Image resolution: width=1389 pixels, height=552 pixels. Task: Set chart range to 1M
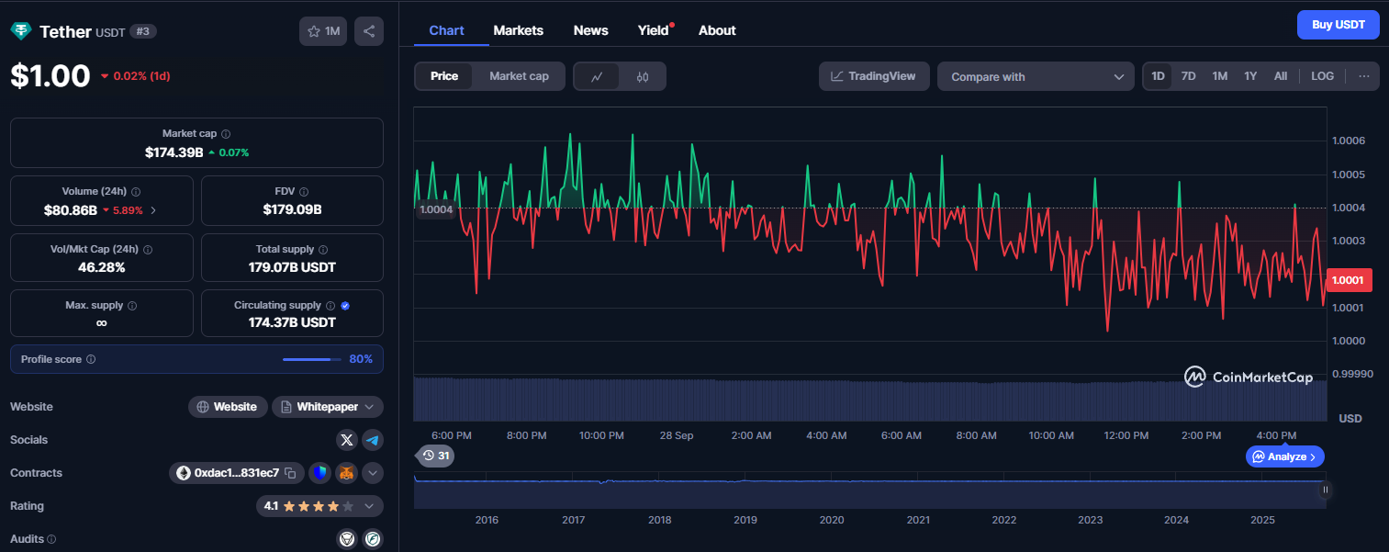tap(1220, 76)
